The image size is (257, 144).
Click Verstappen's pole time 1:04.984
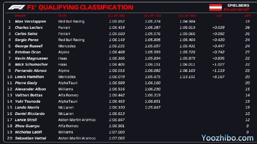coord(187,21)
